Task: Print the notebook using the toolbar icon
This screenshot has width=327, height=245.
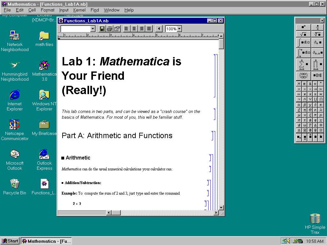Action: click(108, 28)
